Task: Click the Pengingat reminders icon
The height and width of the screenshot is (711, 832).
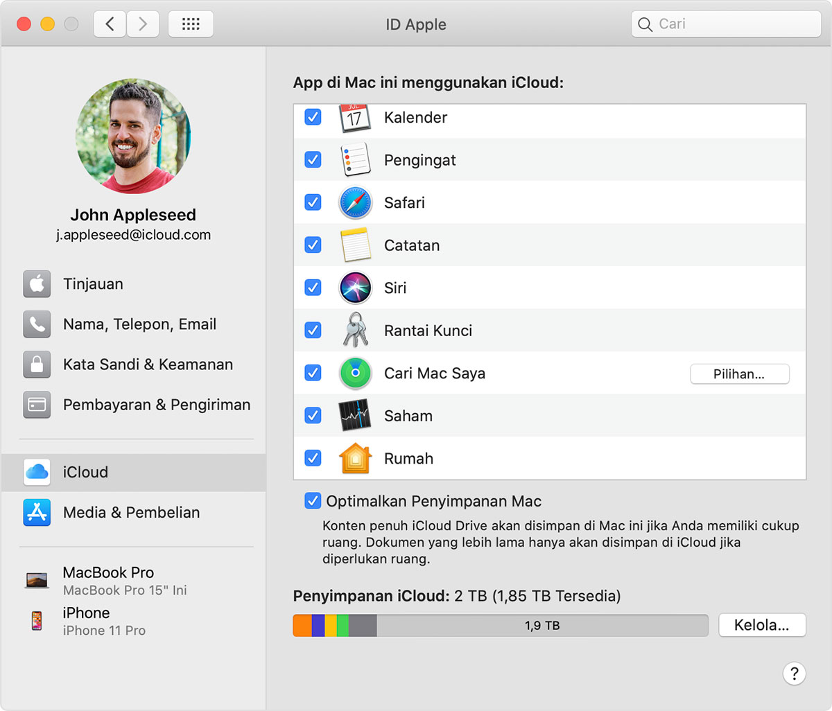Action: click(355, 160)
